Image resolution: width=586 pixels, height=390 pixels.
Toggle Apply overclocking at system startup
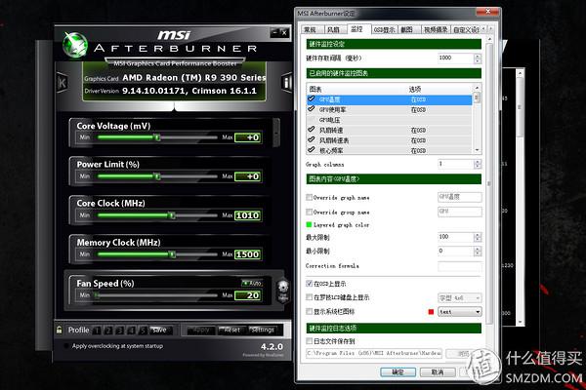(66, 346)
